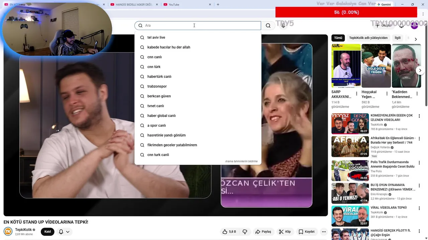This screenshot has width=428, height=240.
Task: Open options for SARP AKKAYA'NI short
Action: coord(356,94)
